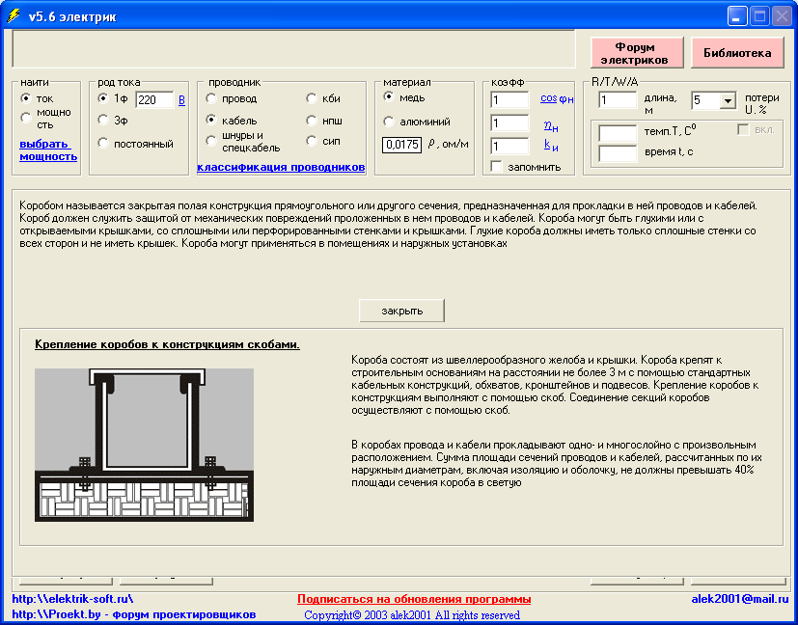Click the 'cos φн' coefficient link
The image size is (798, 625).
[557, 99]
